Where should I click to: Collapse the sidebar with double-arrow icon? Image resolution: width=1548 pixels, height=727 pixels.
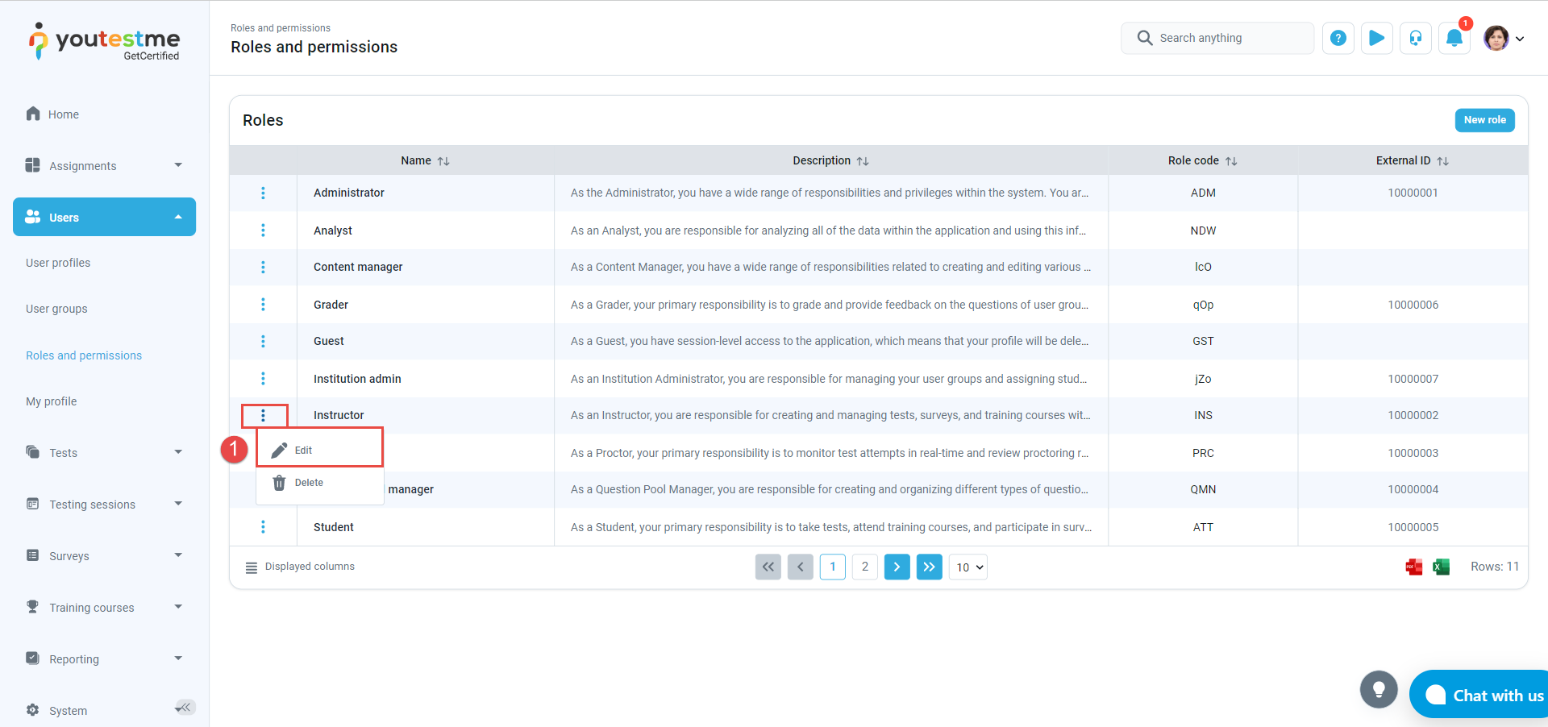pos(185,708)
